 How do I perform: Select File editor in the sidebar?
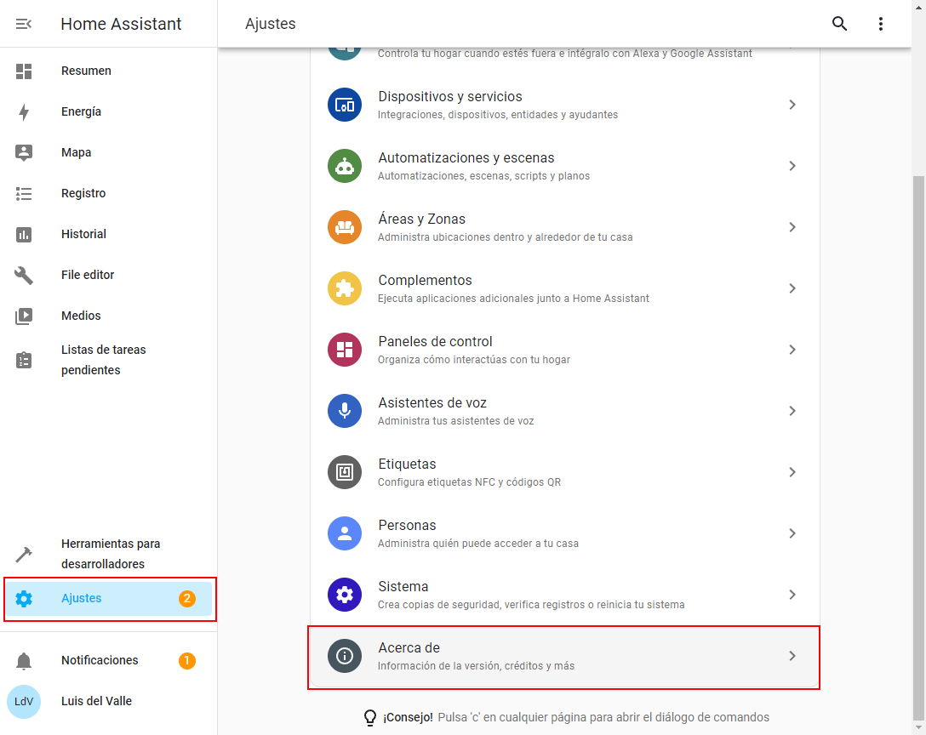coord(87,275)
